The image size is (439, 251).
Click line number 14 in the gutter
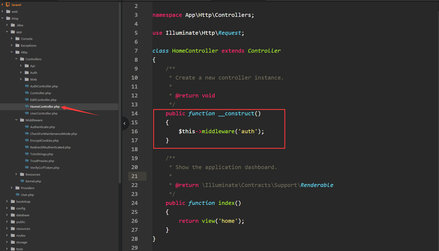(134, 113)
